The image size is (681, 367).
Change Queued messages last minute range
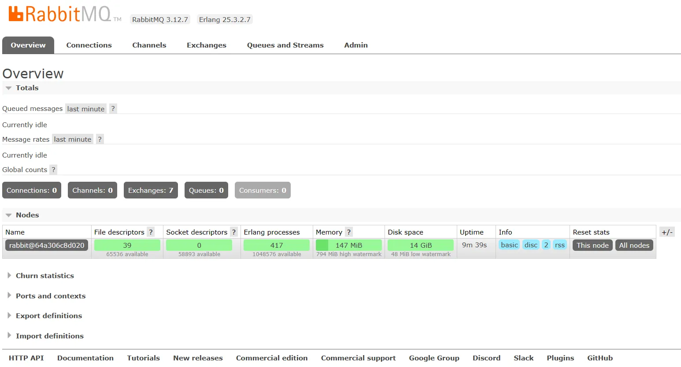(86, 109)
